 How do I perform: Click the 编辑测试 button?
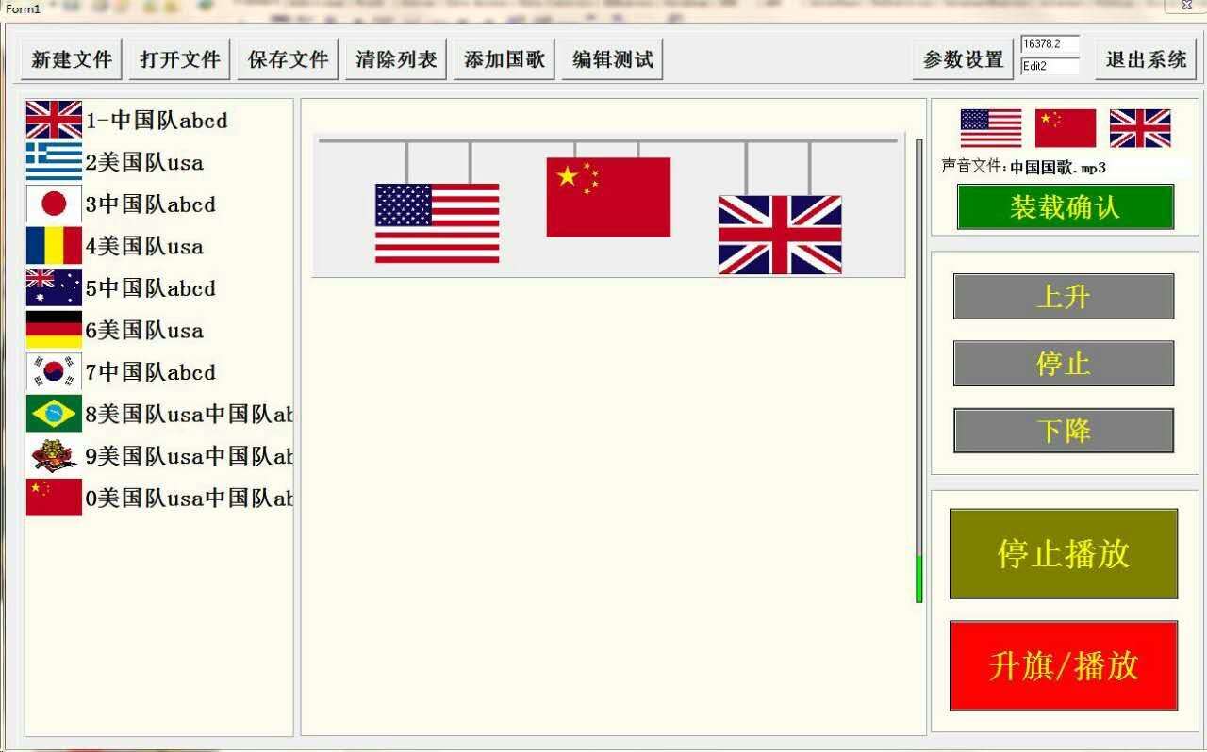(613, 59)
